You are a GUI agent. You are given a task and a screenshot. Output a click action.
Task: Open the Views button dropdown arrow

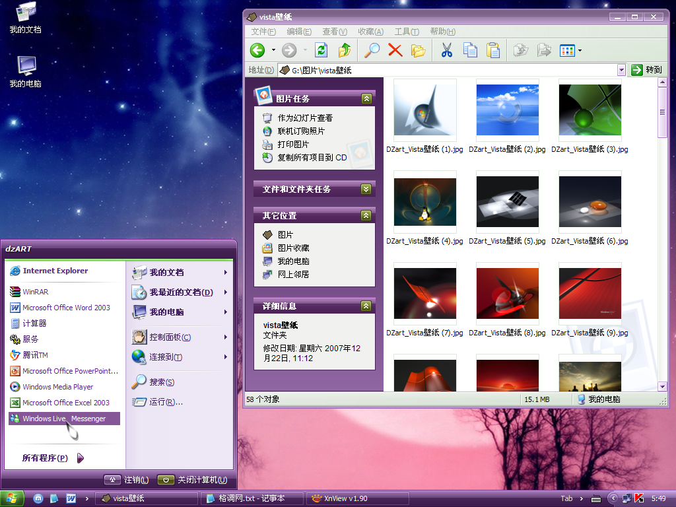click(x=580, y=50)
